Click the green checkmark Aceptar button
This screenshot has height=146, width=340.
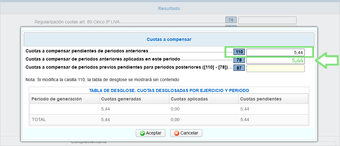point(151,133)
